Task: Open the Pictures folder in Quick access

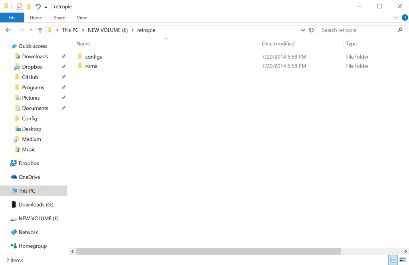Action: click(31, 98)
